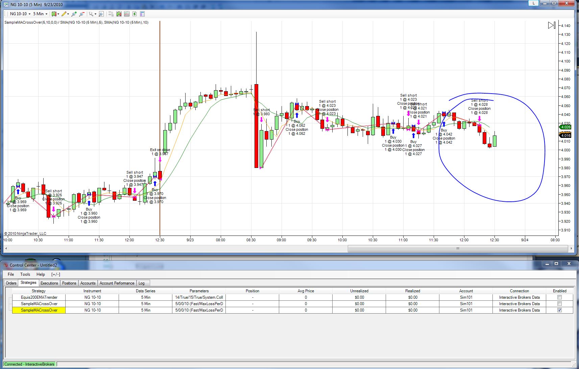Open the Accounts tab
Image resolution: width=579 pixels, height=369 pixels.
88,283
